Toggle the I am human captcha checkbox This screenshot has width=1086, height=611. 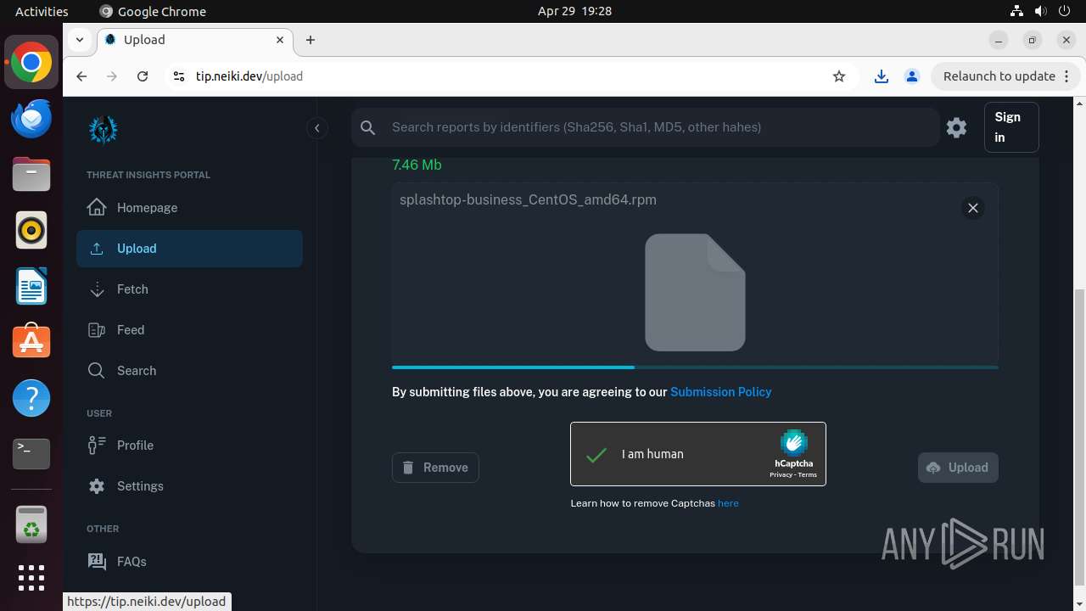[x=597, y=455]
